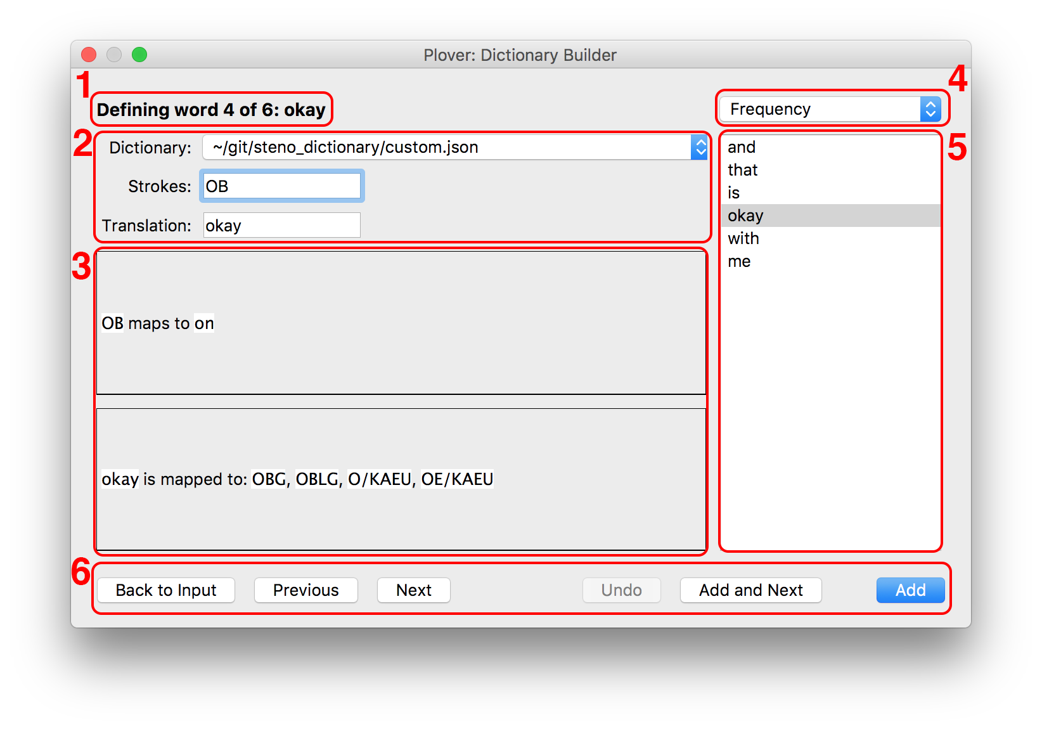Select the word 'me' in the list
The height and width of the screenshot is (729, 1042).
tap(740, 261)
